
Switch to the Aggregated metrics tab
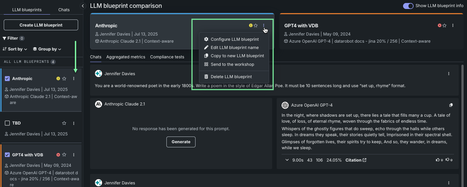126,57
